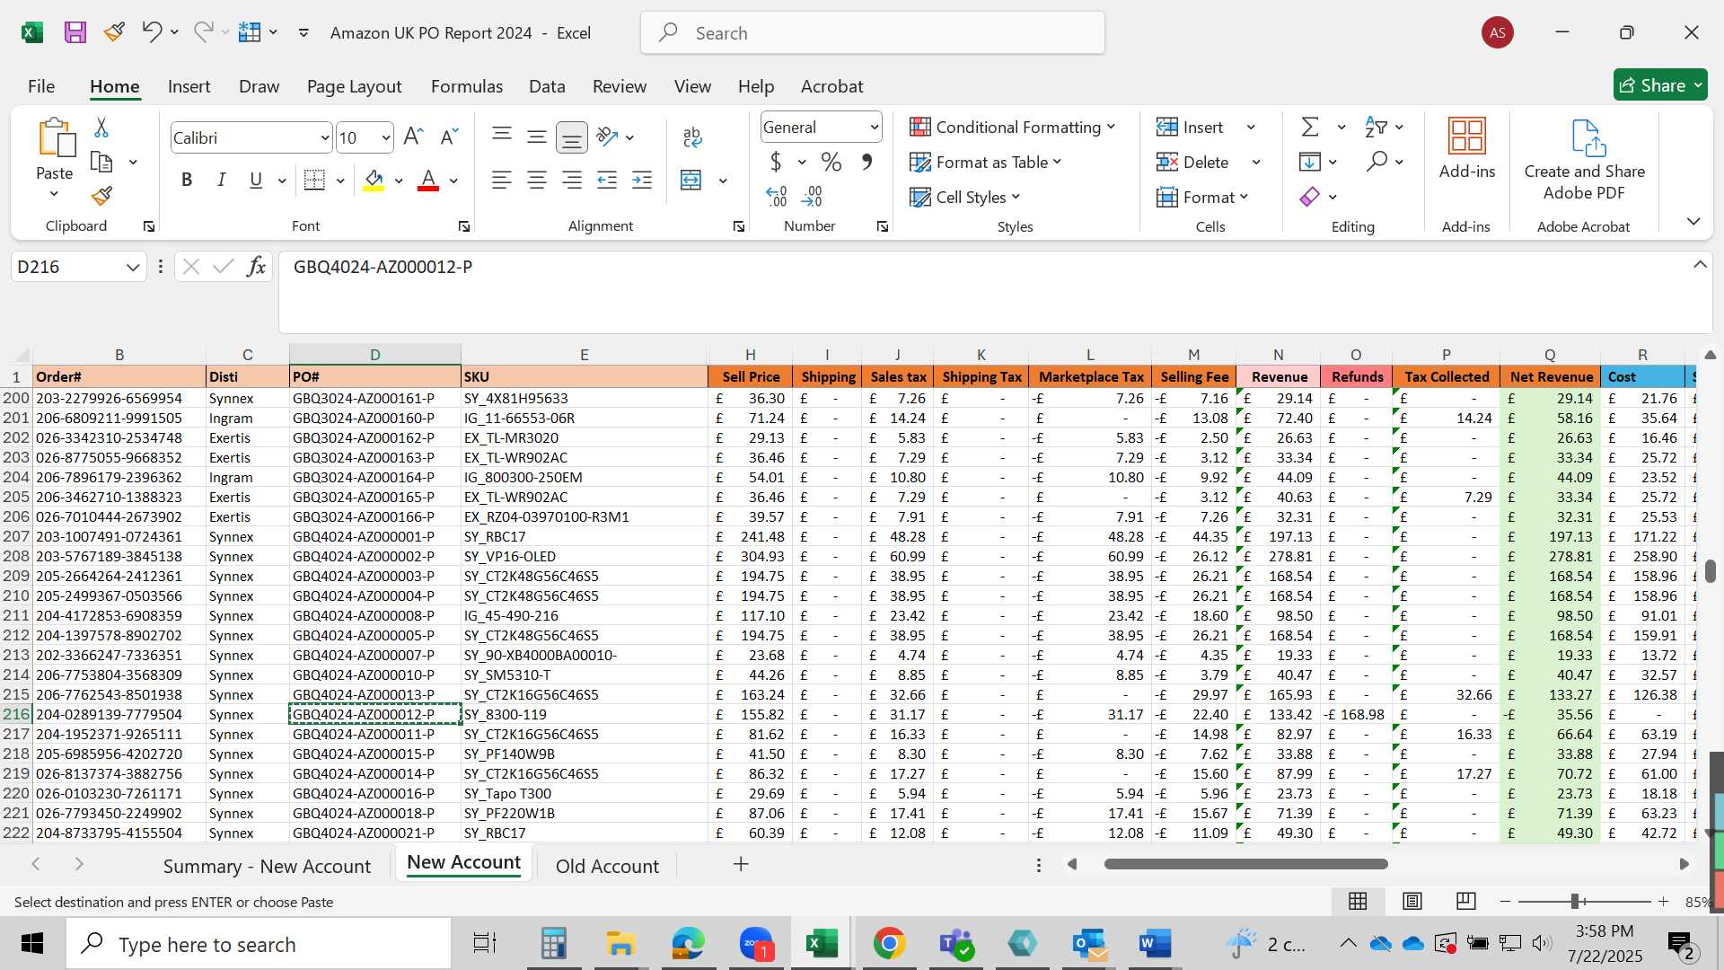
Task: Click the Copy icon in Clipboard group
Action: click(x=101, y=163)
